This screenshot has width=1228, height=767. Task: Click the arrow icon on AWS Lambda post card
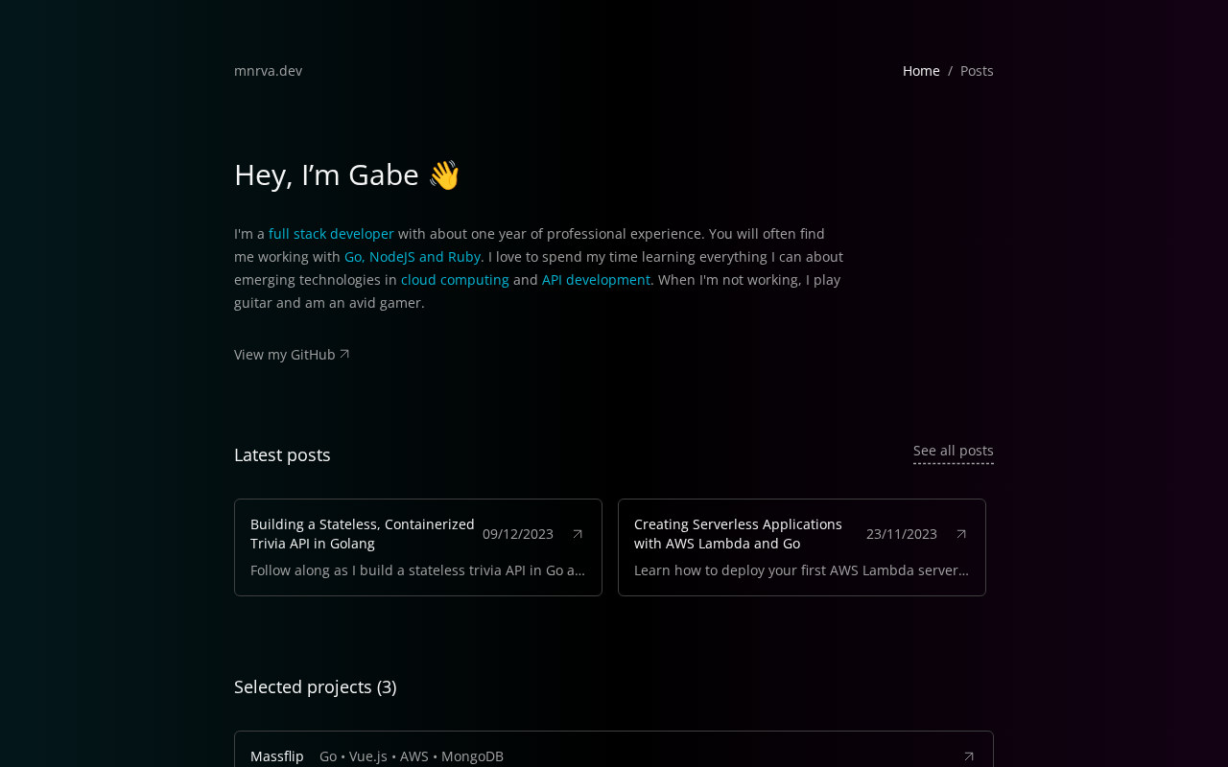[x=961, y=534]
